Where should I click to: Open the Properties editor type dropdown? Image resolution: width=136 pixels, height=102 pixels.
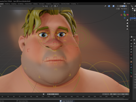click(x=132, y=37)
